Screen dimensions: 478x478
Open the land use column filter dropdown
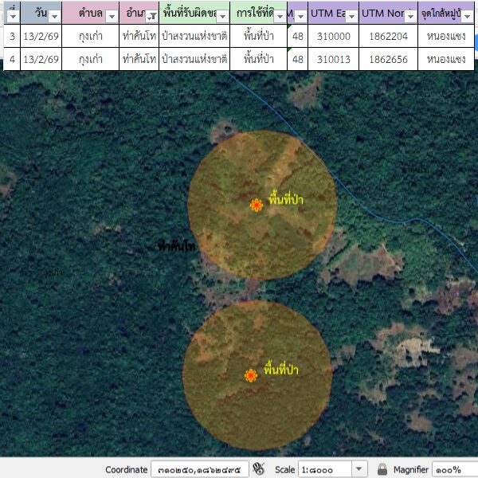(x=279, y=16)
